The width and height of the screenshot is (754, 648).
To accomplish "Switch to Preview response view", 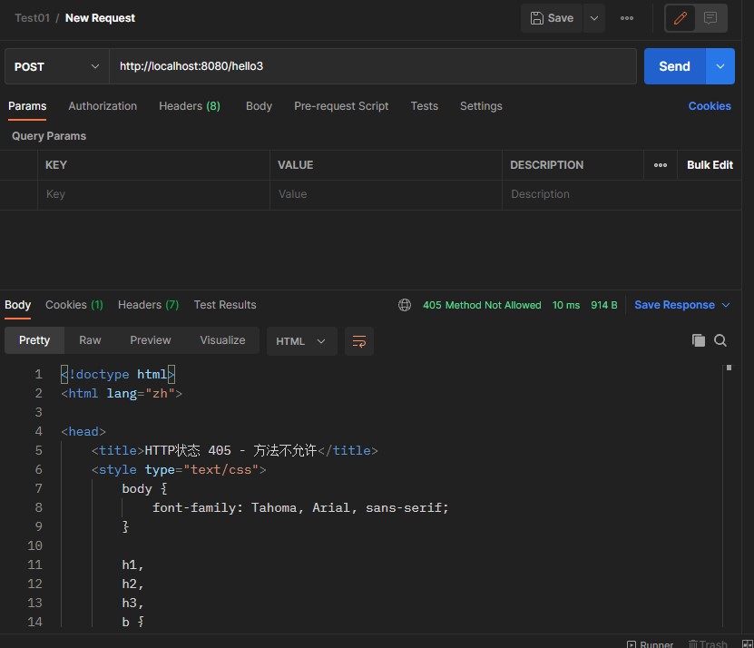I will (x=150, y=340).
